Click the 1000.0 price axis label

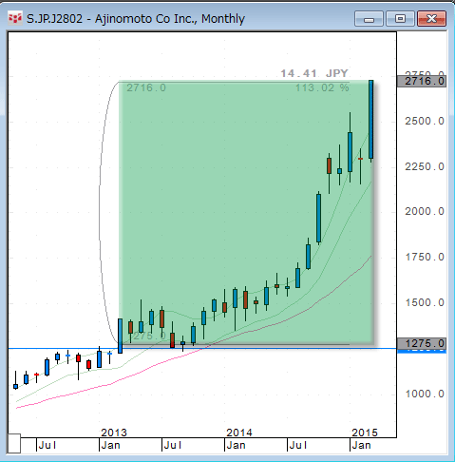pos(425,394)
